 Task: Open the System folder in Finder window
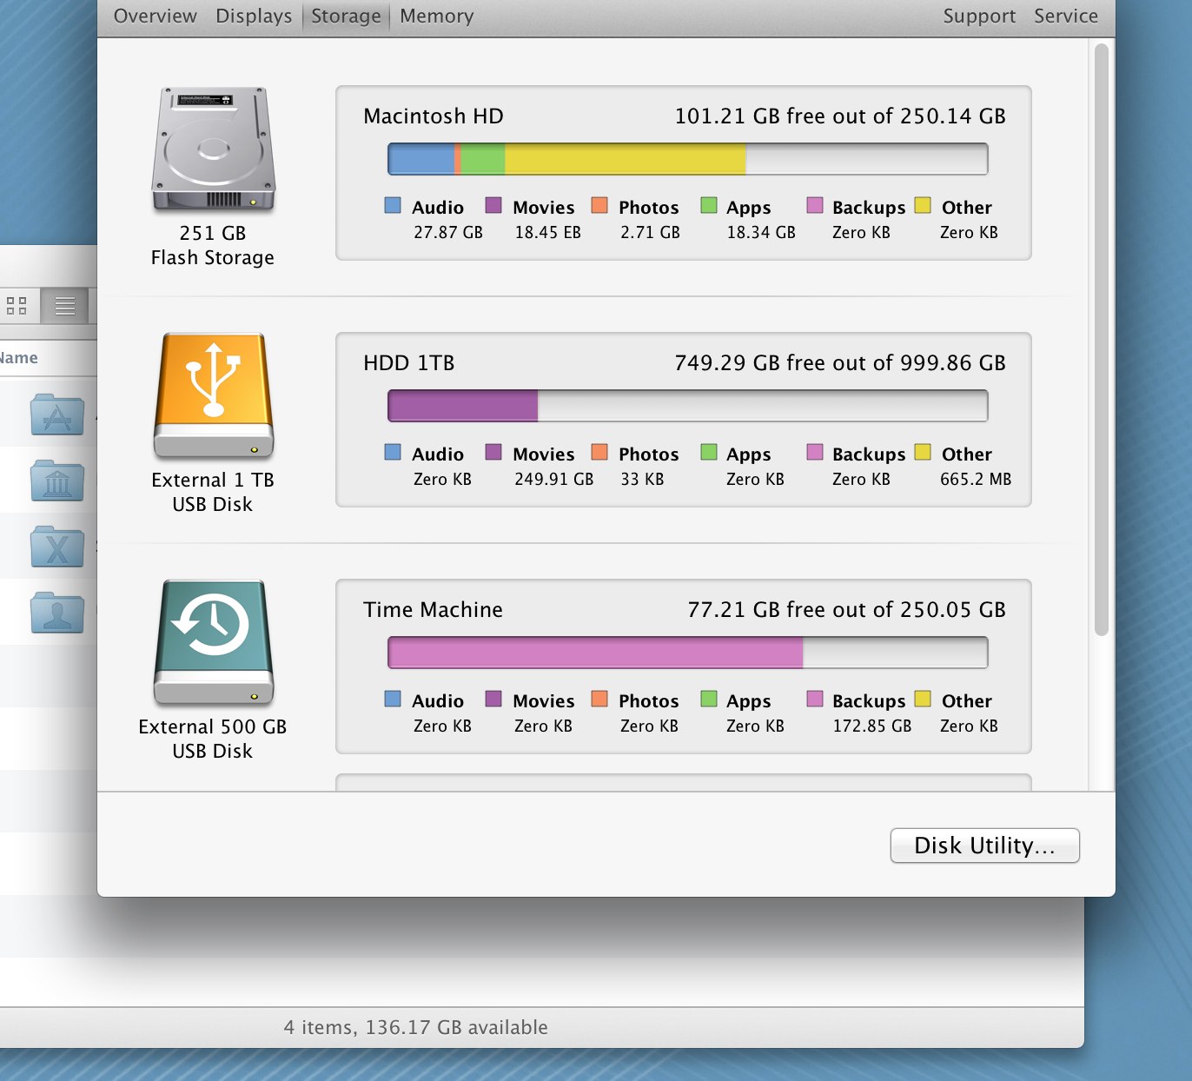(57, 547)
